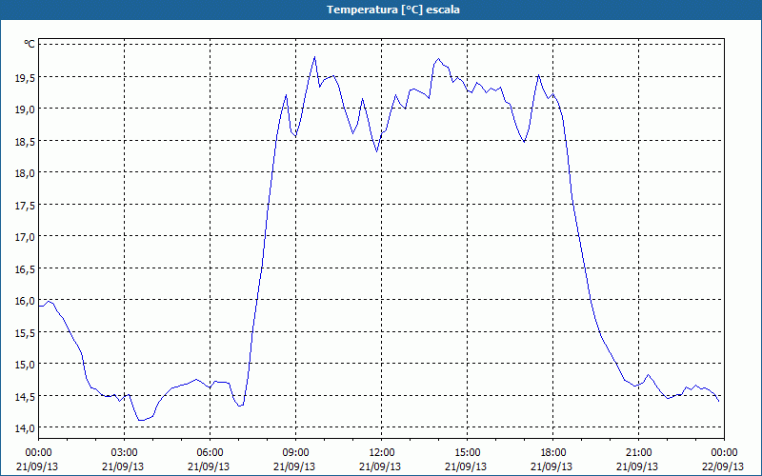
Task: Click the 18,5 y-axis value
Action: pyautogui.click(x=25, y=141)
